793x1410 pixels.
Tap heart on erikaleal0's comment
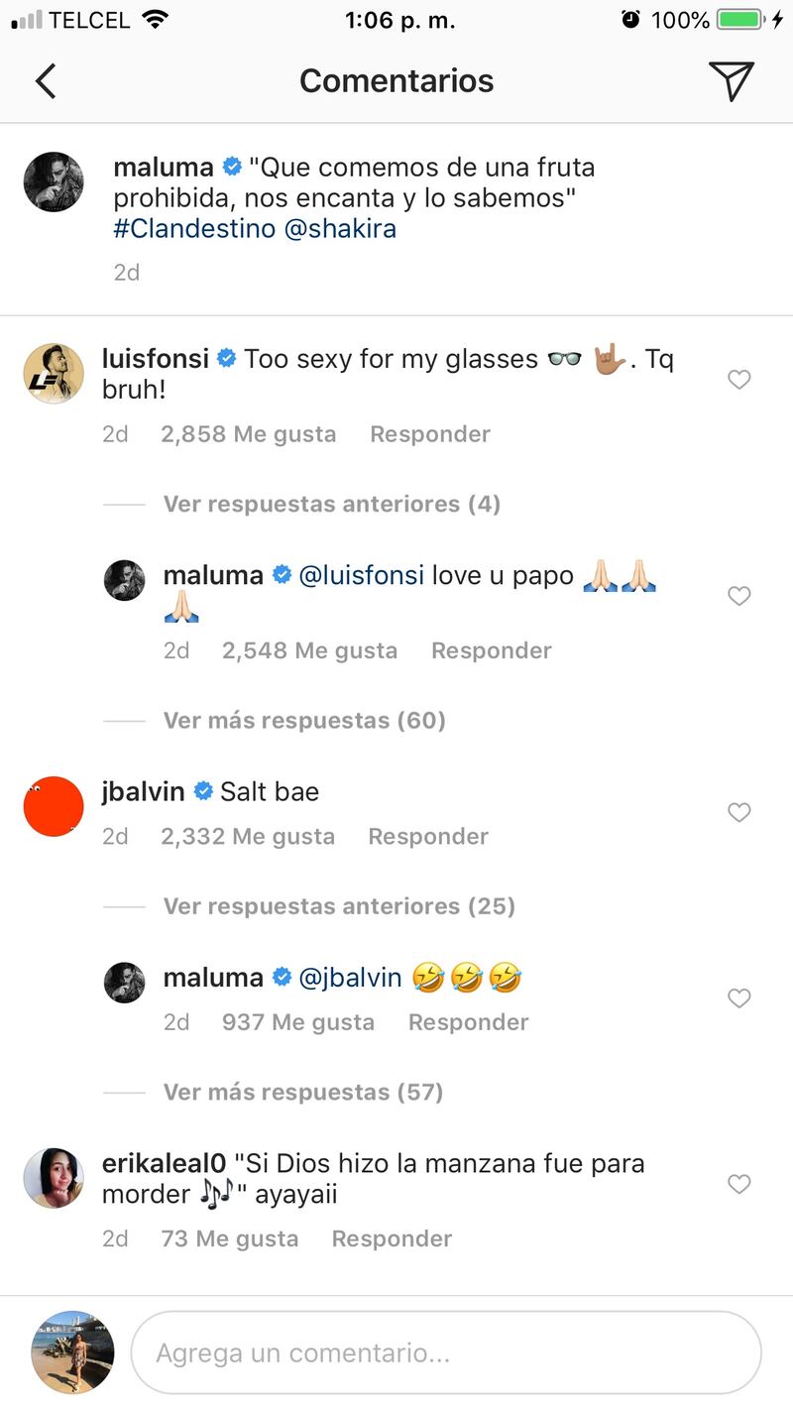pos(739,1184)
